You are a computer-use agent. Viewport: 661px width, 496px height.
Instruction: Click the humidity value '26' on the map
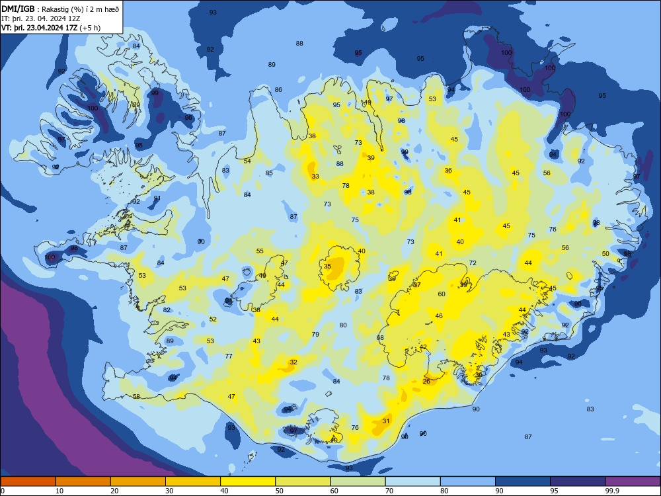click(426, 382)
